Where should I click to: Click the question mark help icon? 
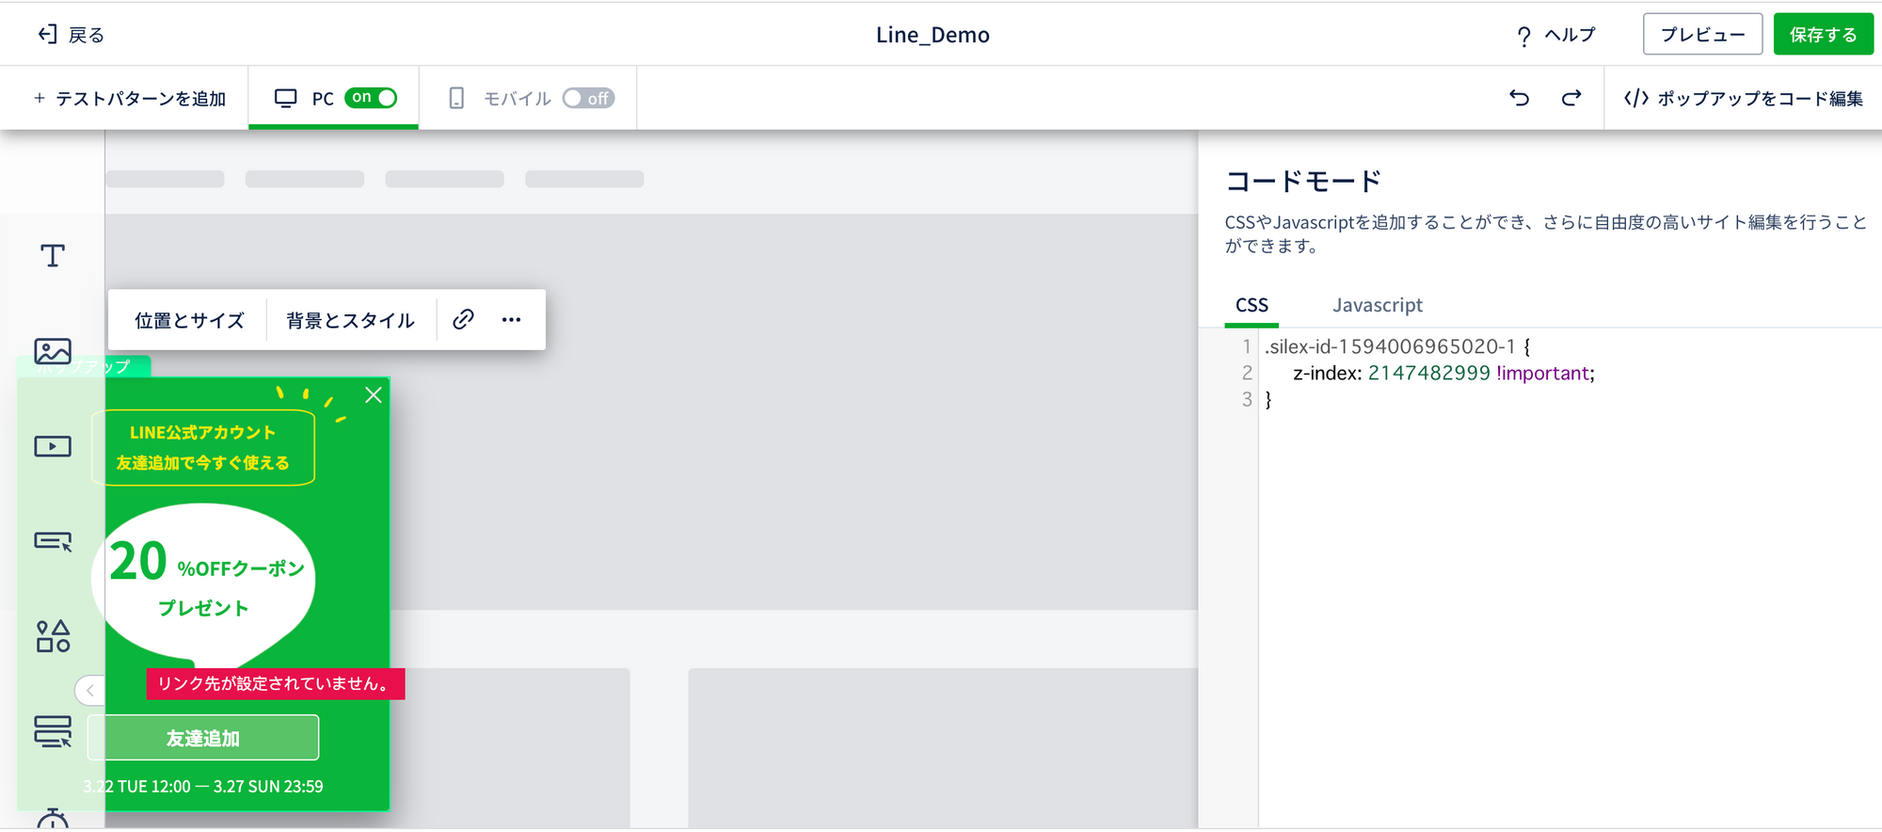click(1523, 36)
